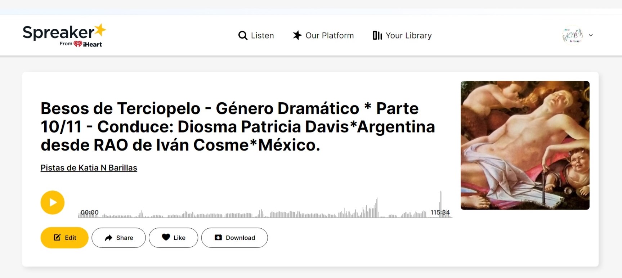Open the episode cover artwork

525,145
